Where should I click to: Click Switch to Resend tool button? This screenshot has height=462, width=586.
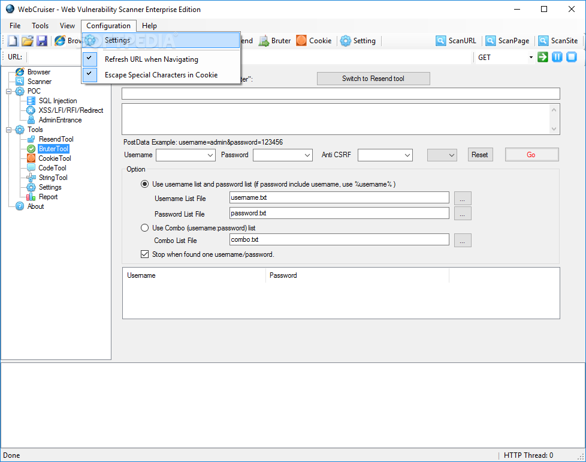click(373, 79)
